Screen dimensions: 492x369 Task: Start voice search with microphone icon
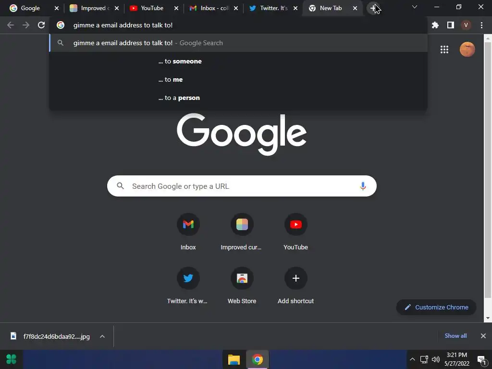[x=362, y=186]
